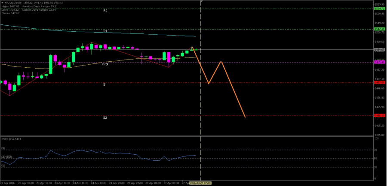
Task: Select the green R2 price tag 1534.72
Action: click(x=379, y=9)
